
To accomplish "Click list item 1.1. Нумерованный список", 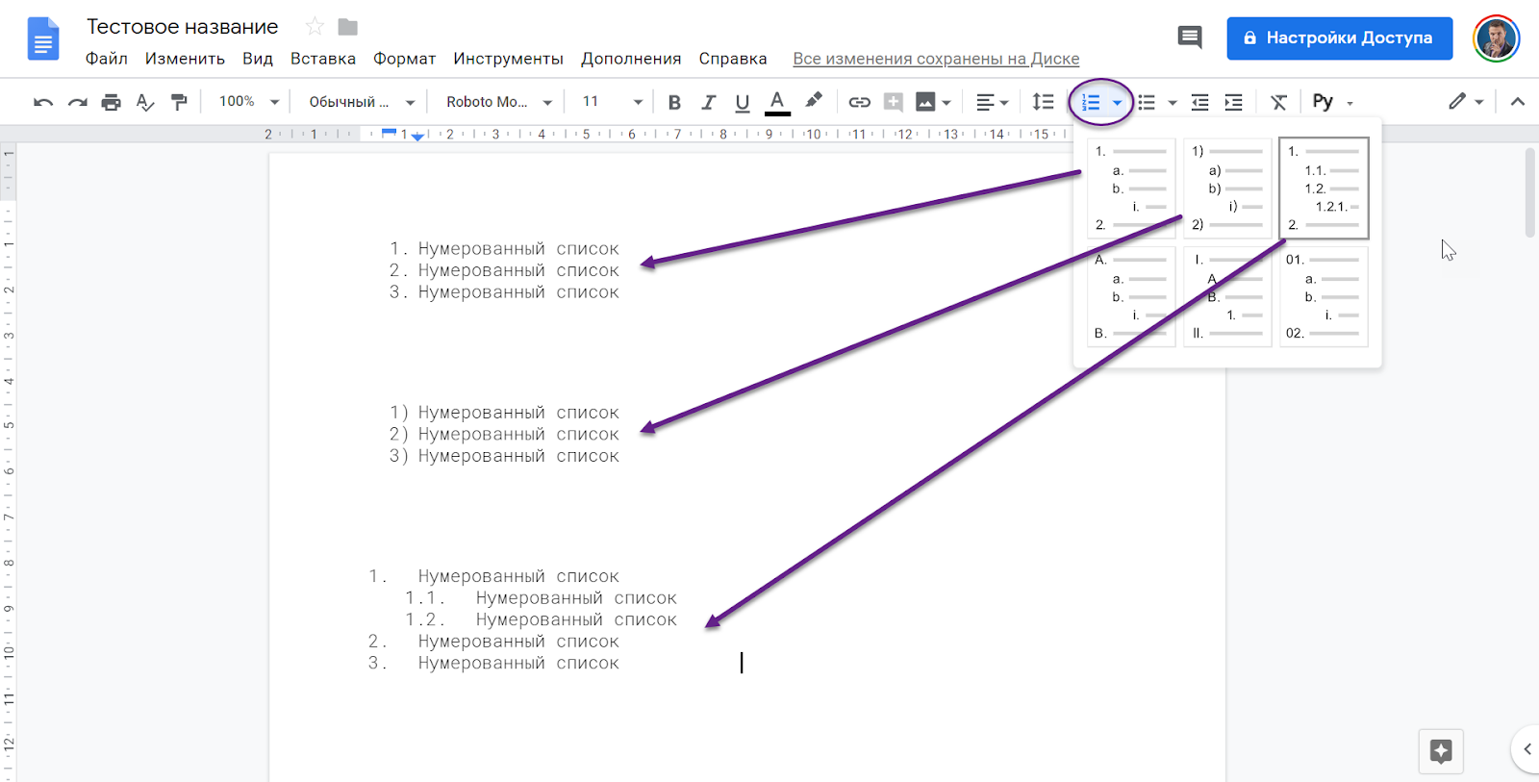I will 541,598.
